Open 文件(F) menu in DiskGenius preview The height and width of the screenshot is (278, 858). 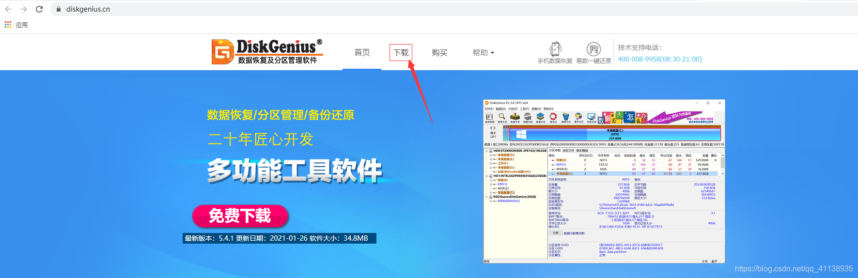click(489, 109)
